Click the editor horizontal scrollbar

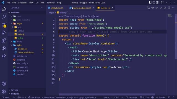click(107, 95)
